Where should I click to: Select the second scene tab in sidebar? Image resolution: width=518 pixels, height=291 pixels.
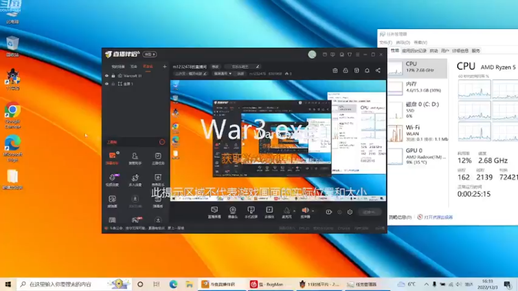tap(133, 67)
